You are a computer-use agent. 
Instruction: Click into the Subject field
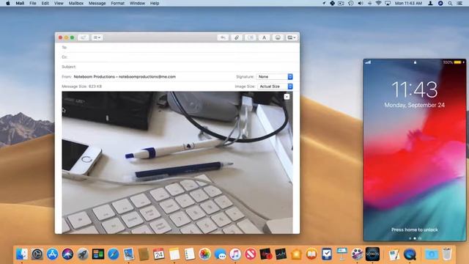coord(177,67)
